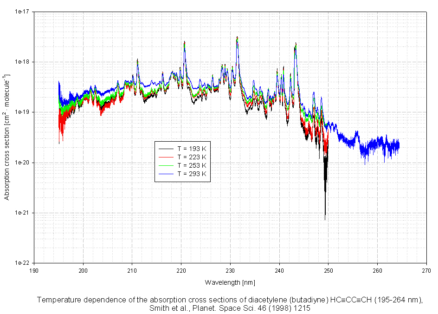
Task: Click the green line sample in the legend
Action: pyautogui.click(x=166, y=165)
